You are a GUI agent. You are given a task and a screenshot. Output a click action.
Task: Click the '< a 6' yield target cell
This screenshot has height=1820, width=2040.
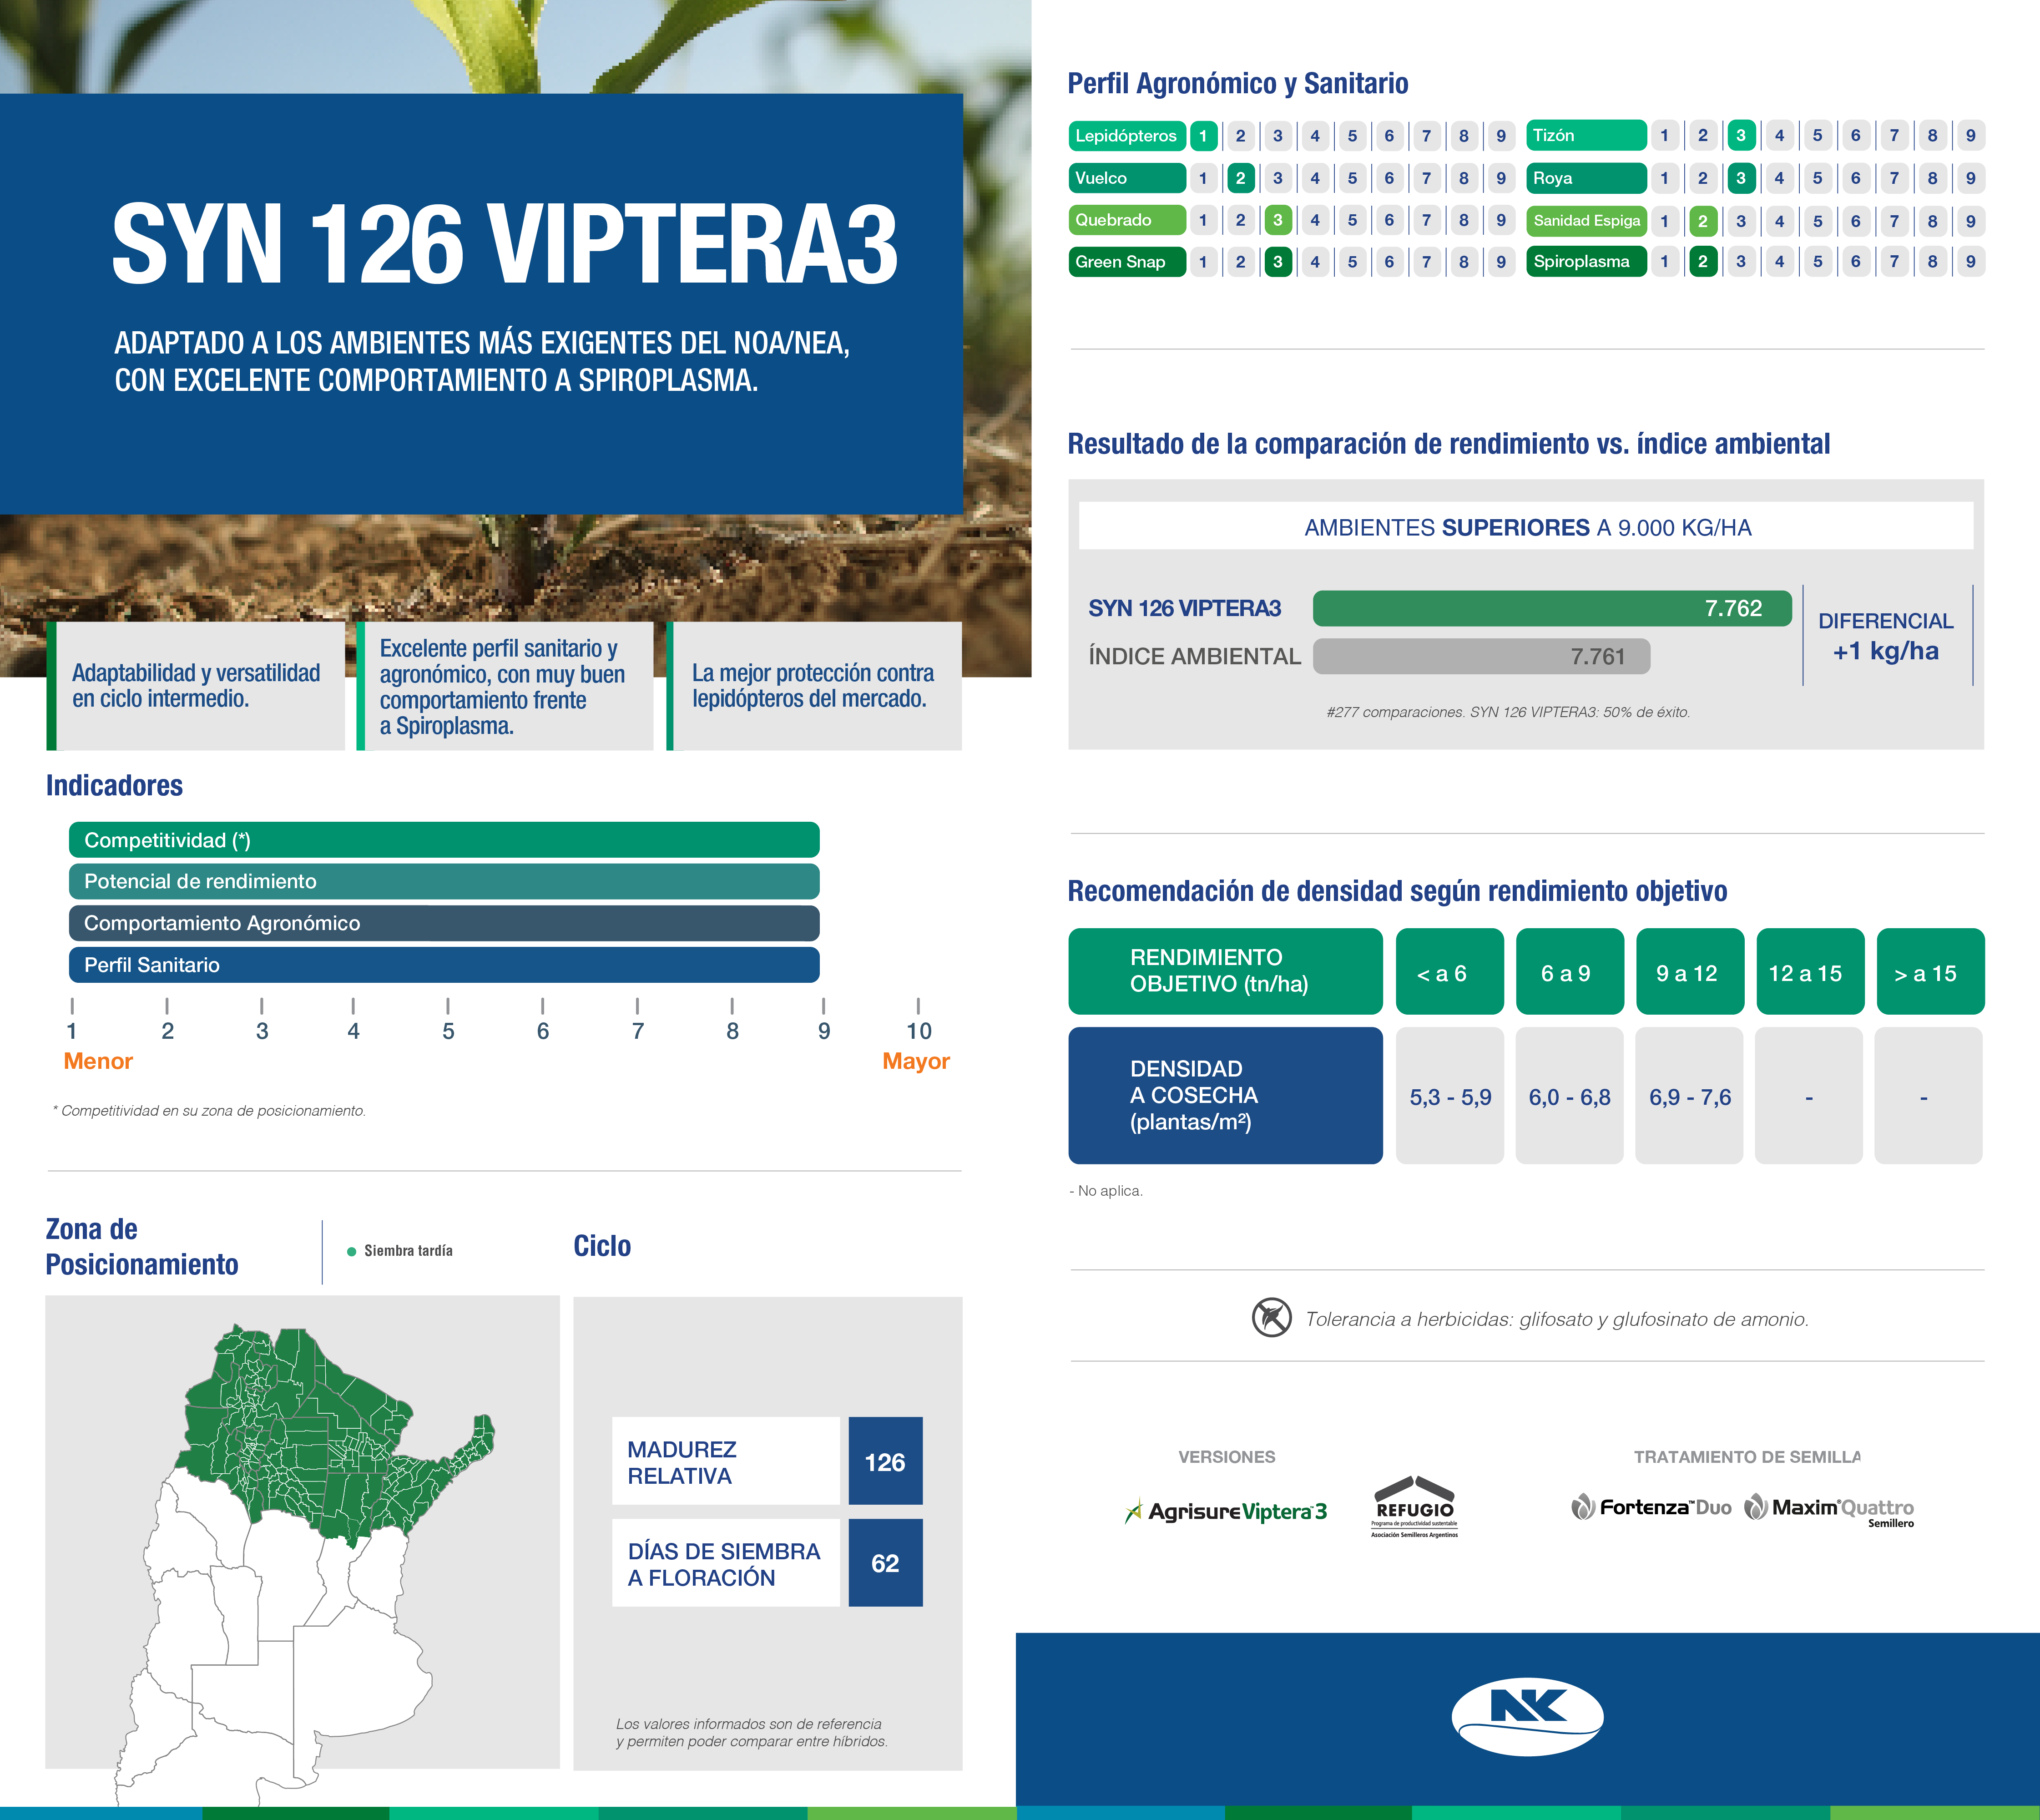pos(1449,972)
